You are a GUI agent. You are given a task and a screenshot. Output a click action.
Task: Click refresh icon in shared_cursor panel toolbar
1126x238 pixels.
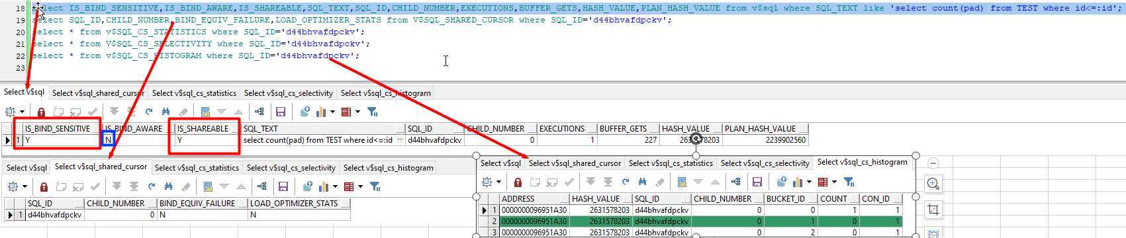coord(152,186)
